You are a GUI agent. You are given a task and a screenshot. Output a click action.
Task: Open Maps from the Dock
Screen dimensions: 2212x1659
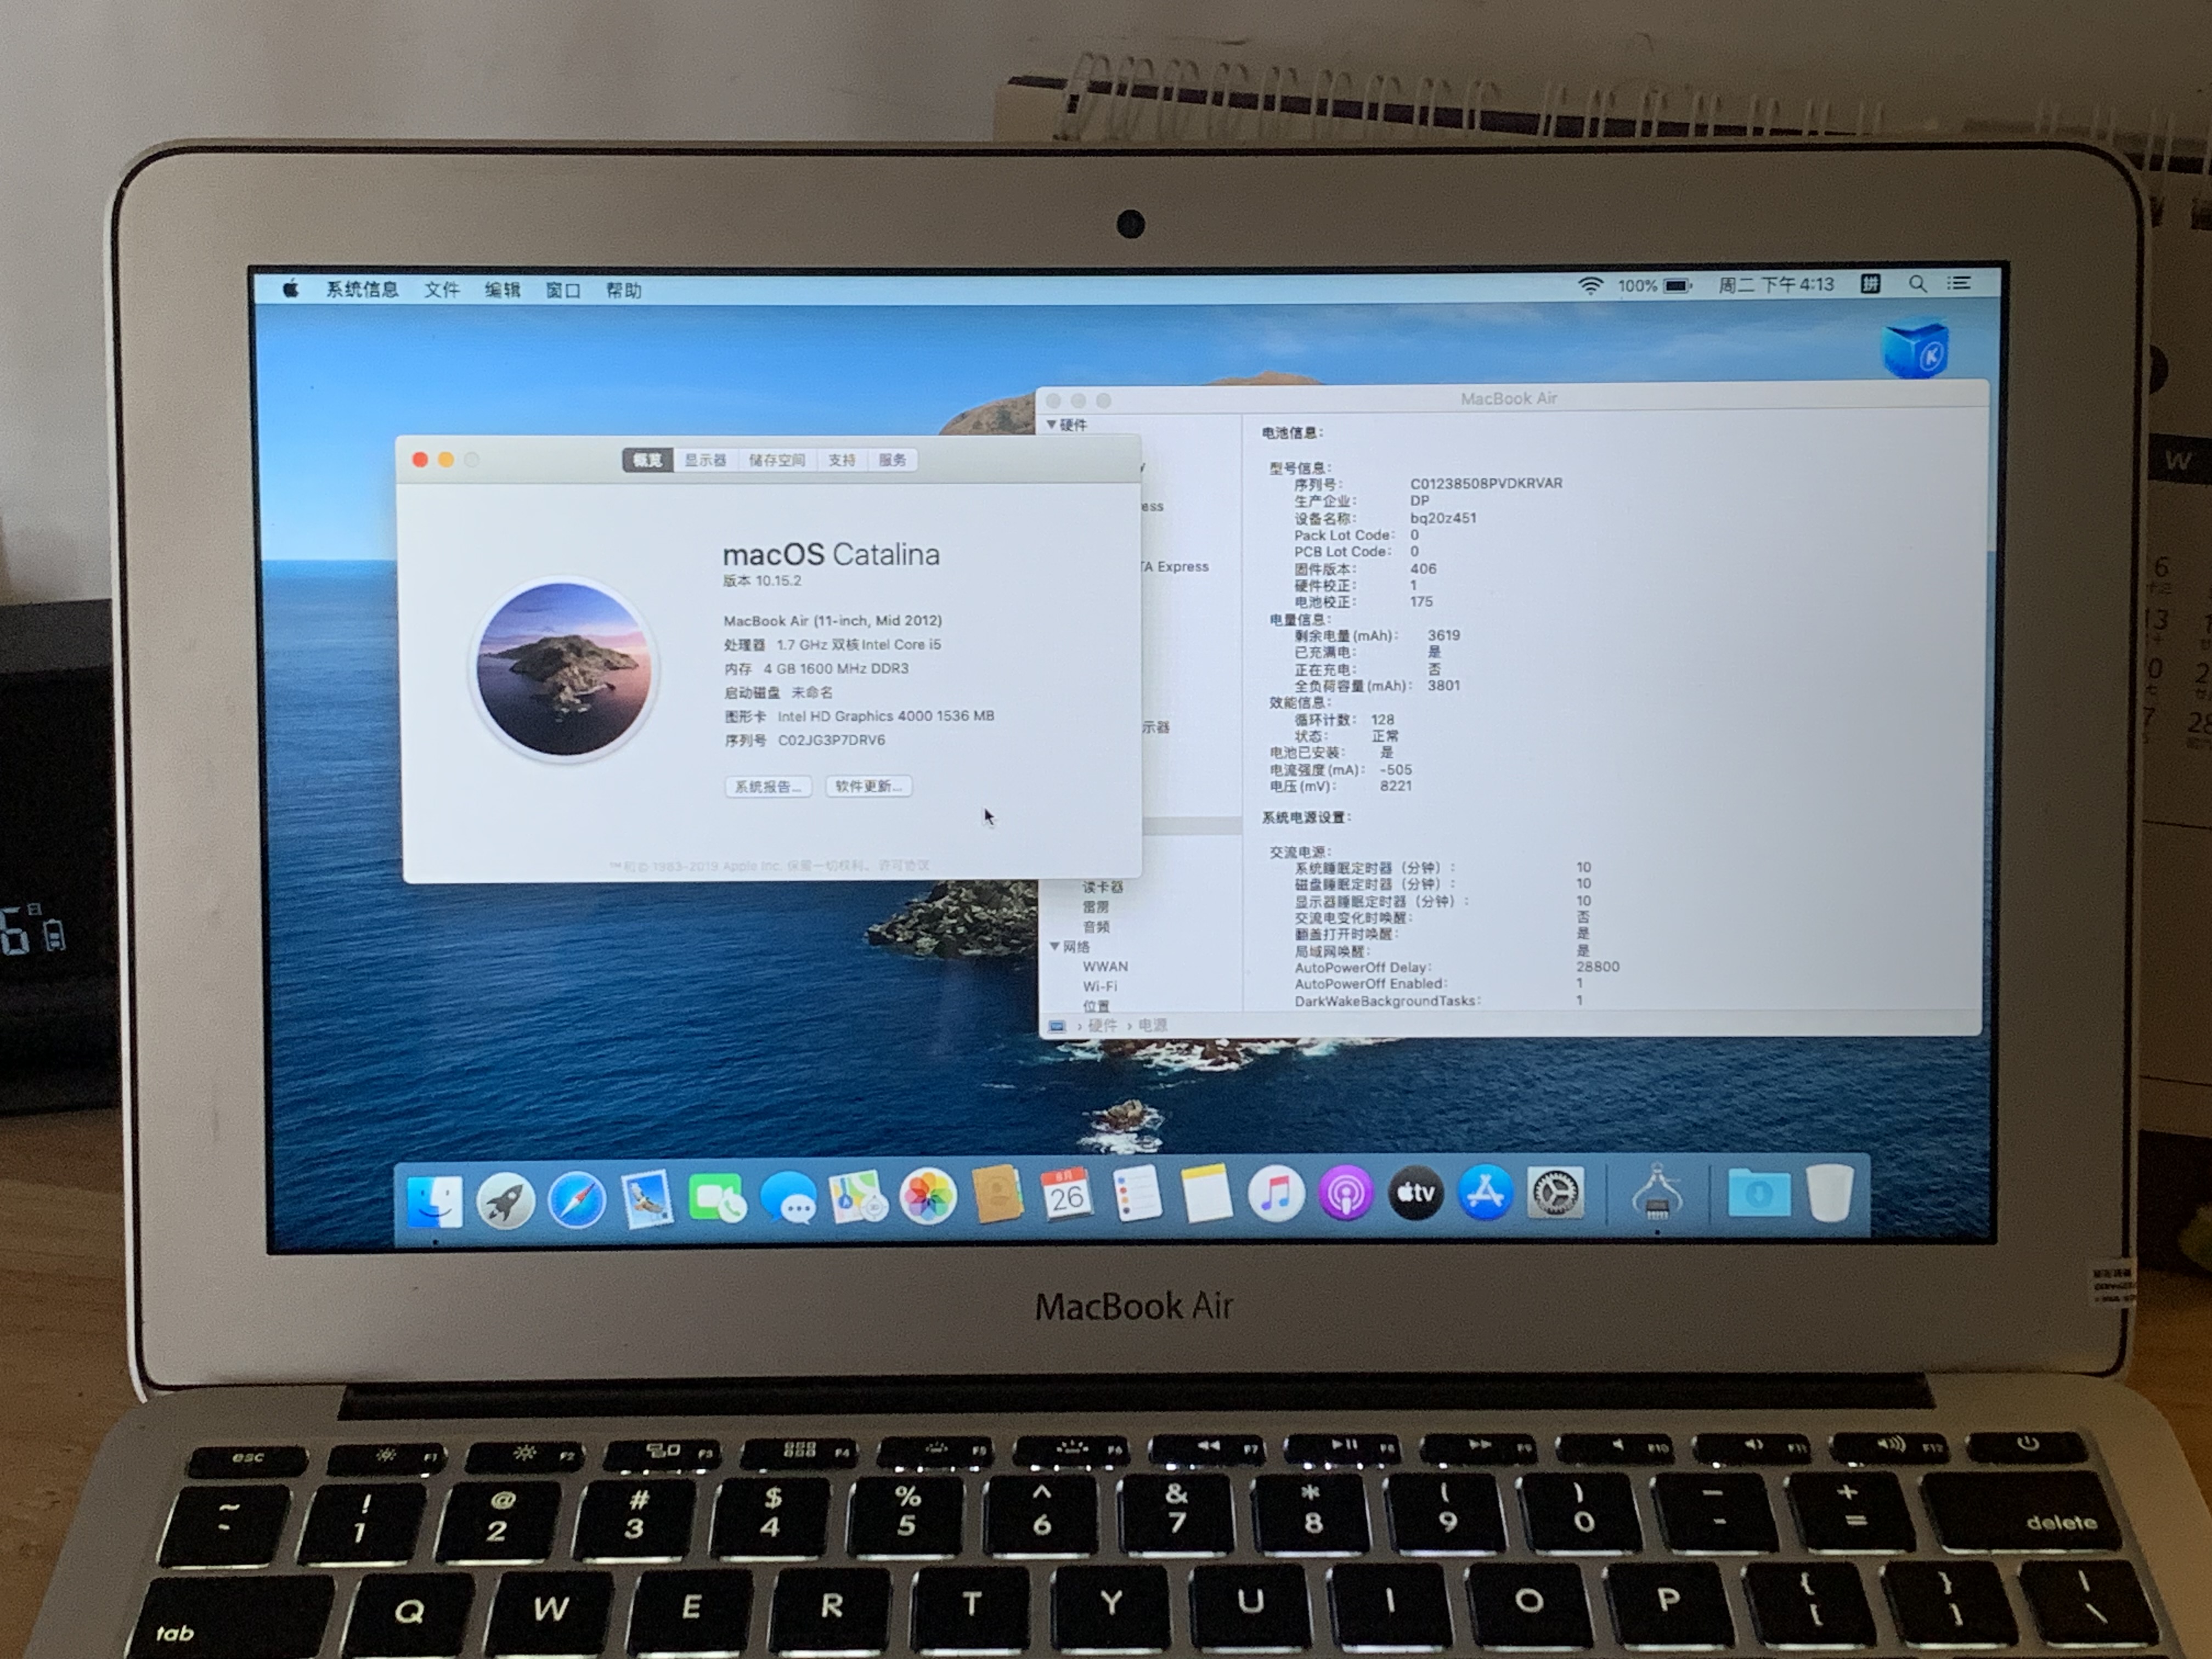[x=858, y=1197]
